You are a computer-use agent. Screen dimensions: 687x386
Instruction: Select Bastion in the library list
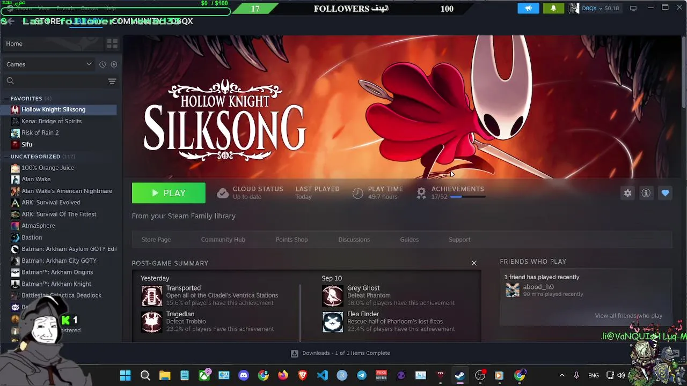(32, 237)
